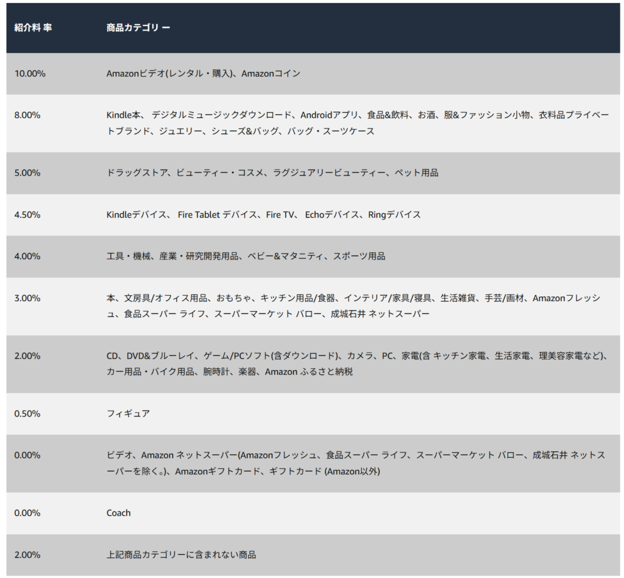The image size is (624, 578).
Task: Select the 4.50% rate value
Action: (x=26, y=215)
